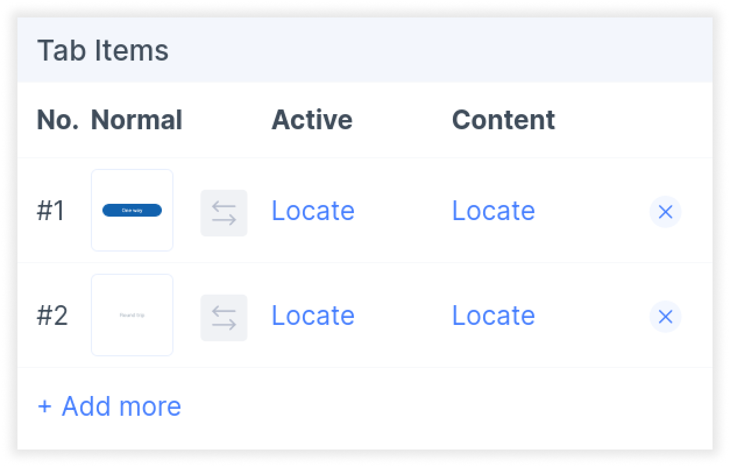Locate the Active state for tab #1
Image resolution: width=730 pixels, height=467 pixels.
313,211
